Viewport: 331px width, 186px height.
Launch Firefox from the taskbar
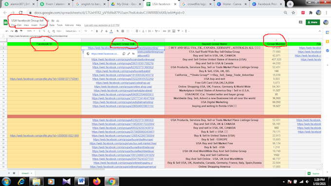[97, 181]
